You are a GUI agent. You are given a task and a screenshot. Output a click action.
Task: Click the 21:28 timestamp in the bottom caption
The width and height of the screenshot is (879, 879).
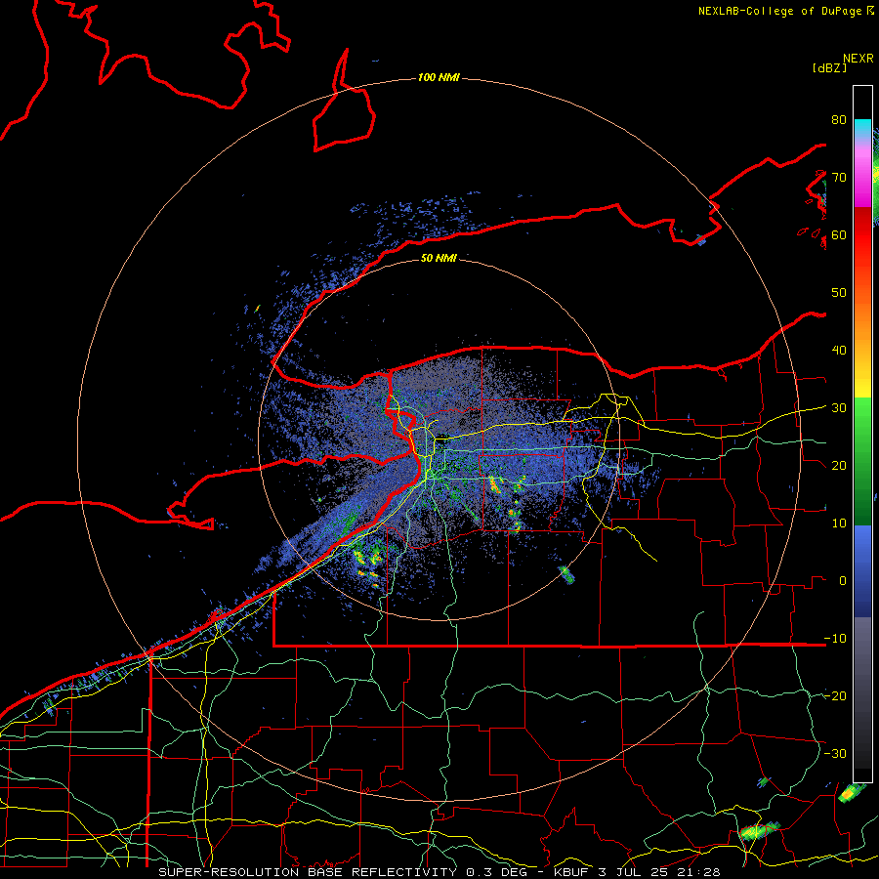pyautogui.click(x=698, y=872)
